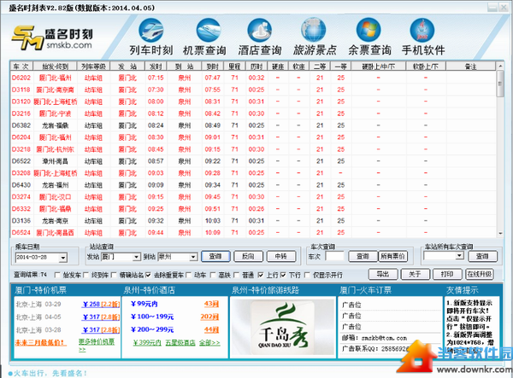Click the 车次 train number input field
Image resolution: width=513 pixels, height=378 pixels.
click(x=334, y=256)
